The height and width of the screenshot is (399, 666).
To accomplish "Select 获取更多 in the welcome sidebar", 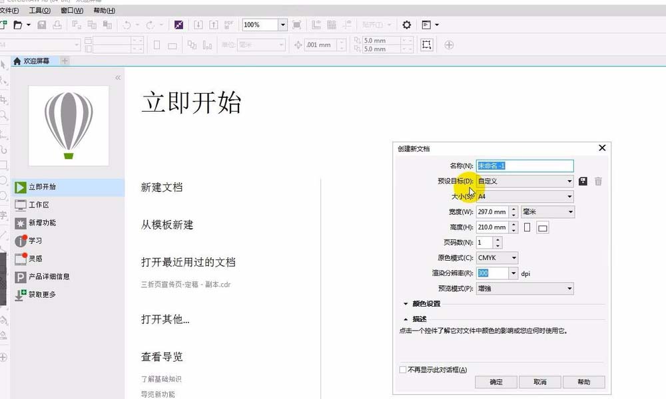I will [x=68, y=295].
